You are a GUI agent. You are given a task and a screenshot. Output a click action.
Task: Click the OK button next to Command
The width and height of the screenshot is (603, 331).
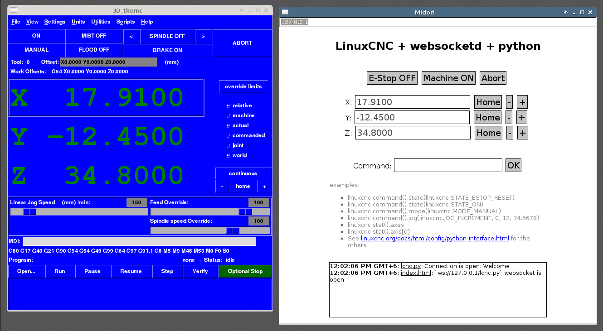(514, 165)
